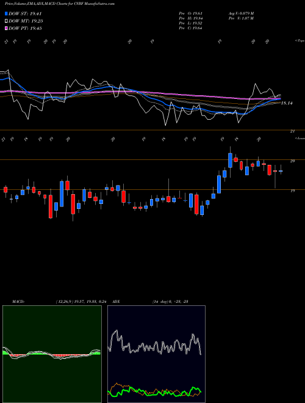Screen dimensions: 305x403
Task: Click the 'ADX' panel label
Action: pos(116,302)
